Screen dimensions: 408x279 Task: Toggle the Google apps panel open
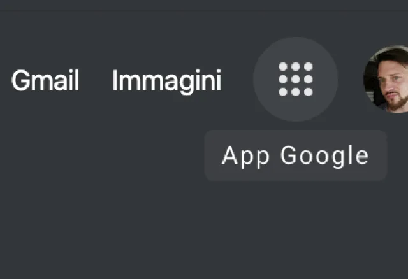295,80
